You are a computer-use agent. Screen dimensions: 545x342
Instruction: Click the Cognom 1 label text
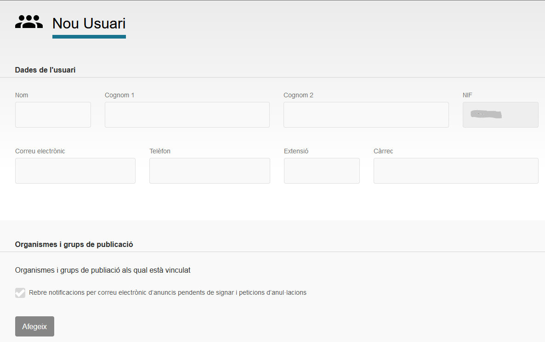119,95
